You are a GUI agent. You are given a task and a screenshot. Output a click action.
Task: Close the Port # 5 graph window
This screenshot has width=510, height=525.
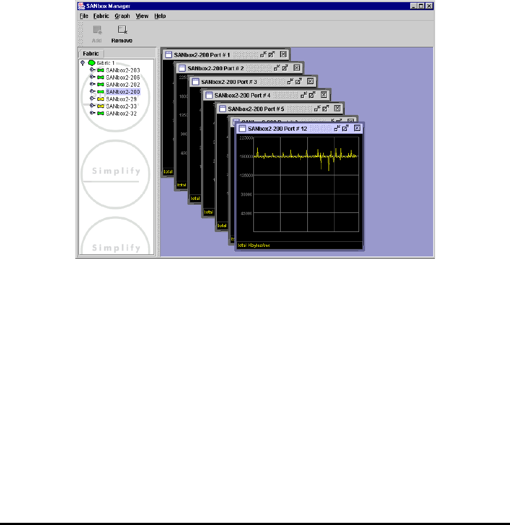(x=337, y=108)
